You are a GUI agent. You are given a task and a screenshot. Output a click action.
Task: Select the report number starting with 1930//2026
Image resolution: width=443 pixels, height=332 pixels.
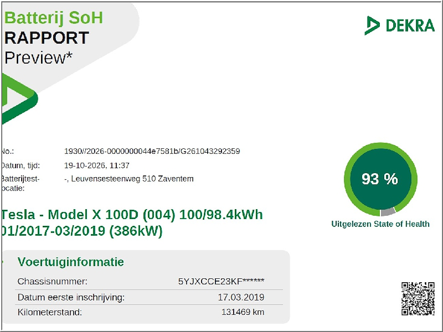(x=152, y=151)
